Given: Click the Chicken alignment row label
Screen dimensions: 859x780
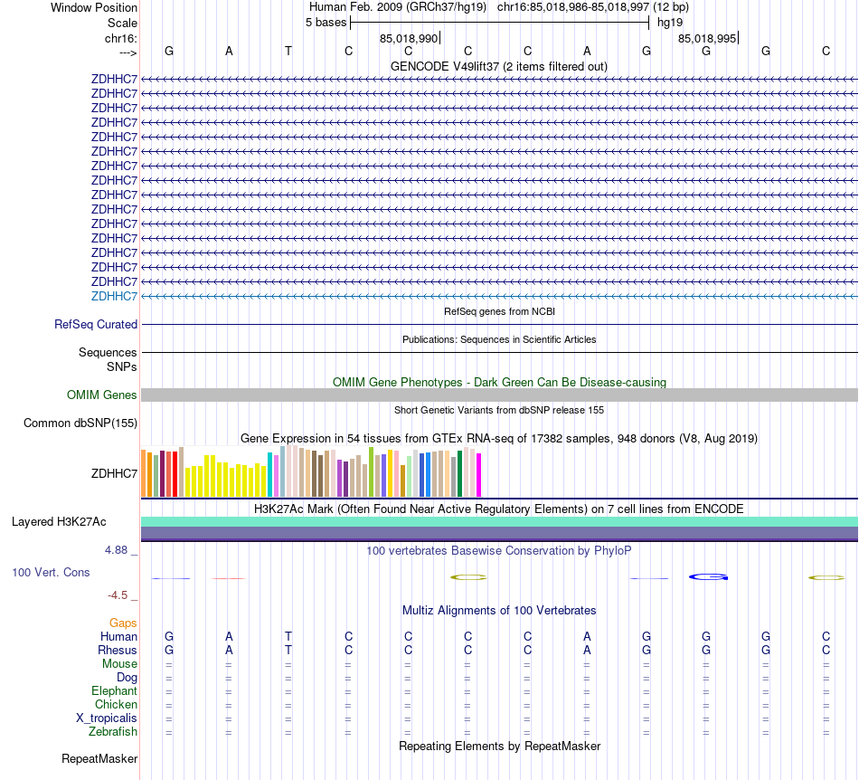Looking at the screenshot, I should tap(116, 704).
